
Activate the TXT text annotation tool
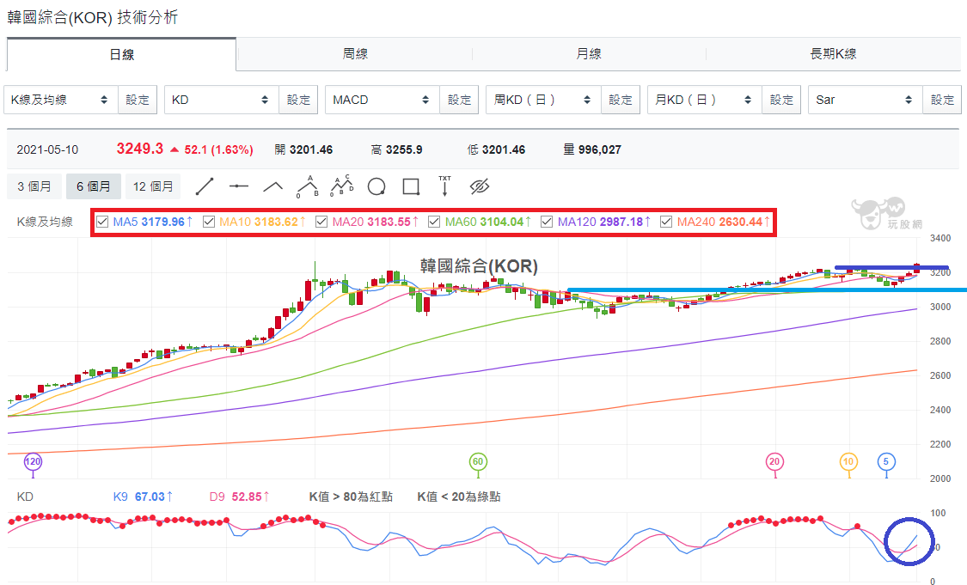[444, 186]
